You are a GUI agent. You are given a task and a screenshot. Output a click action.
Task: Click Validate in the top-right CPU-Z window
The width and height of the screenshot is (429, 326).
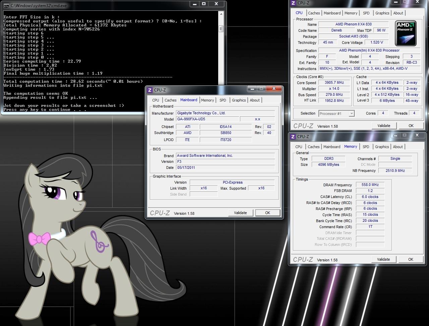point(384,126)
